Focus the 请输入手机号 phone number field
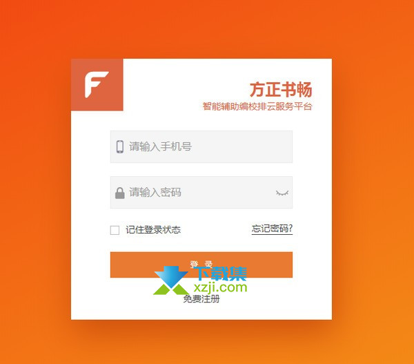The image size is (414, 364). tap(201, 146)
